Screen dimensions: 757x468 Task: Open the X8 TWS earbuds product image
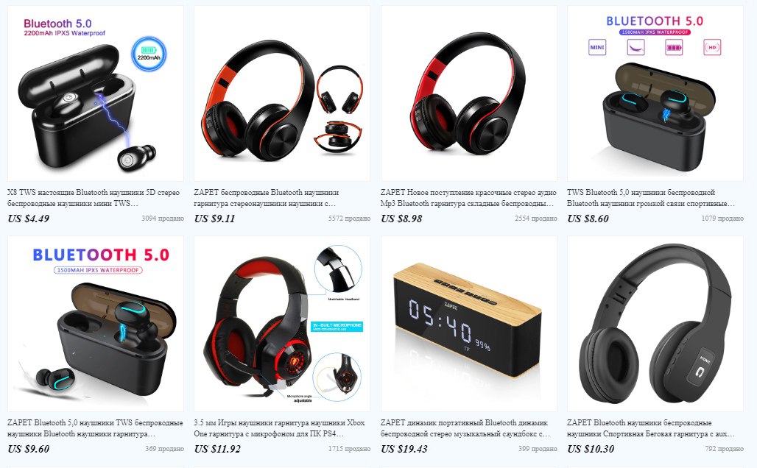point(96,93)
